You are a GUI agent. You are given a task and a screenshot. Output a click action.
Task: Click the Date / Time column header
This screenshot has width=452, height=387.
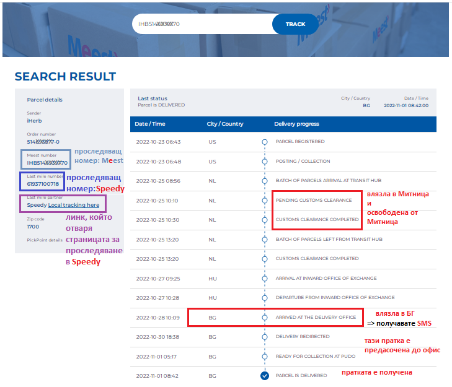point(150,124)
